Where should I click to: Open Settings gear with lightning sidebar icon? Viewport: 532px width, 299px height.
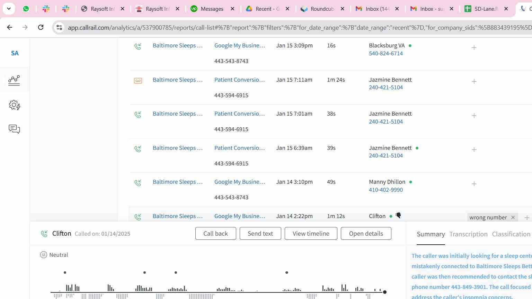[x=14, y=105]
